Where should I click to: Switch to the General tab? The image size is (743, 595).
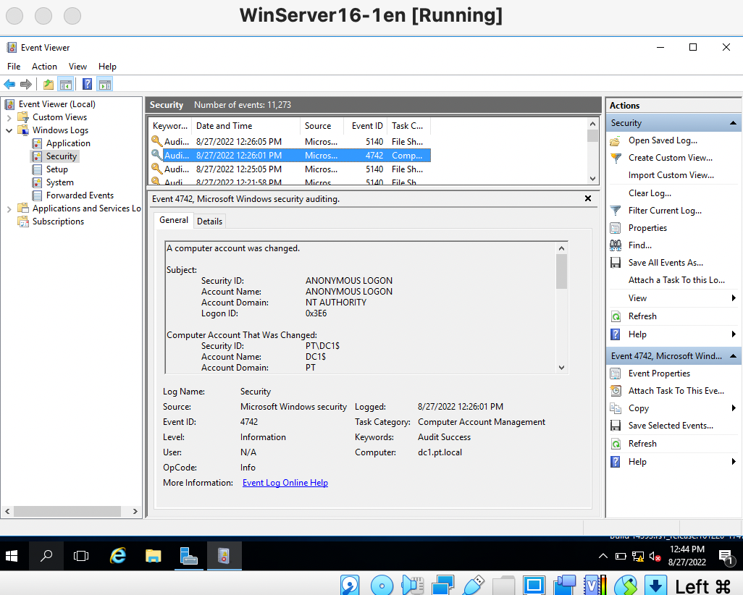click(x=173, y=220)
